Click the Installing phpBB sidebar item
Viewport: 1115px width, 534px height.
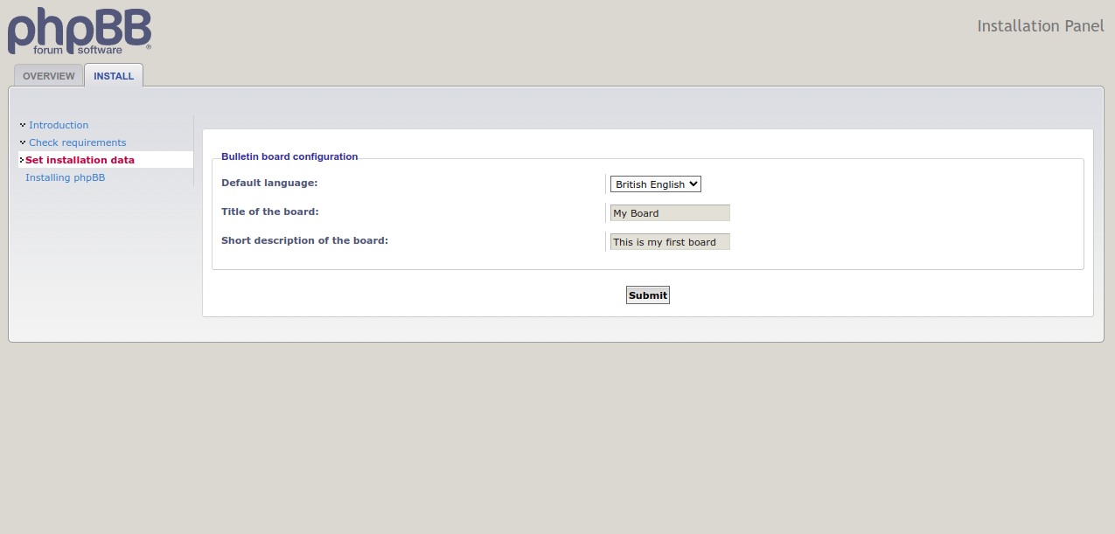click(x=65, y=177)
